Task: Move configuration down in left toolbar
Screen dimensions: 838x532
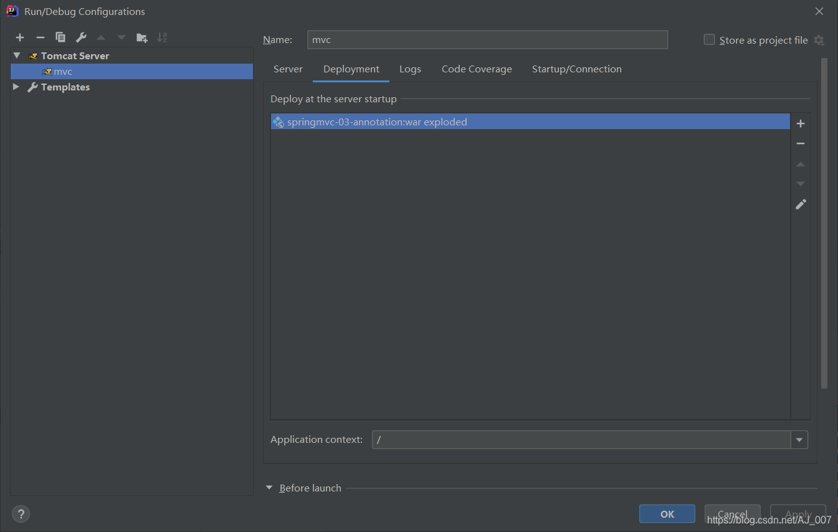Action: point(121,37)
